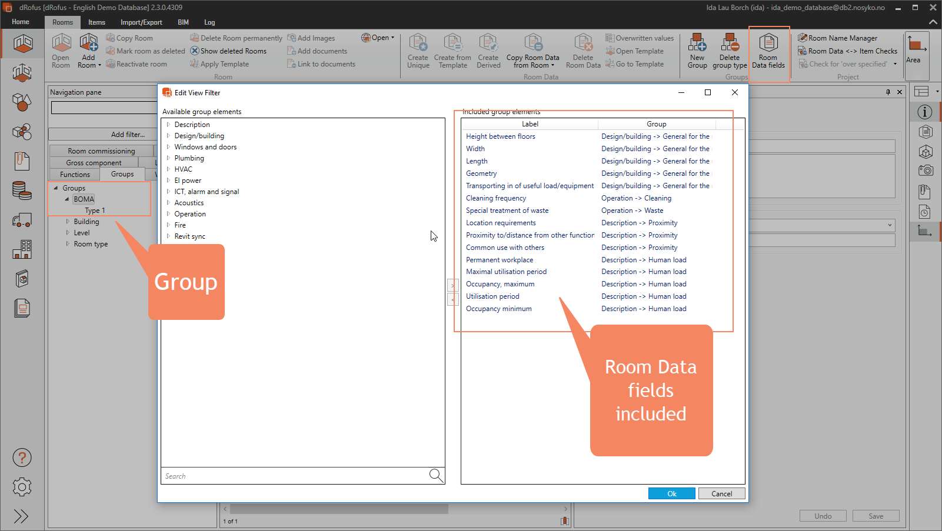The width and height of the screenshot is (942, 531).
Task: Collapse the BOMA node in navigation
Action: tap(67, 199)
